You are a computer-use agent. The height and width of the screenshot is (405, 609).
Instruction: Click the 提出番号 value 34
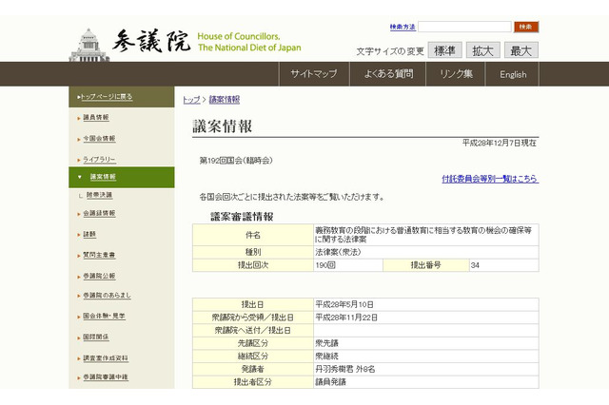pyautogui.click(x=503, y=265)
